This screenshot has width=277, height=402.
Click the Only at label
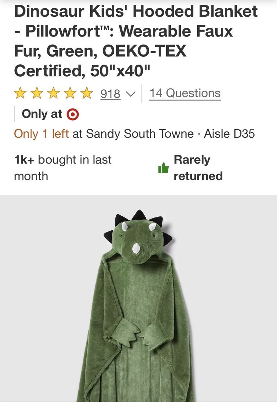tap(42, 114)
